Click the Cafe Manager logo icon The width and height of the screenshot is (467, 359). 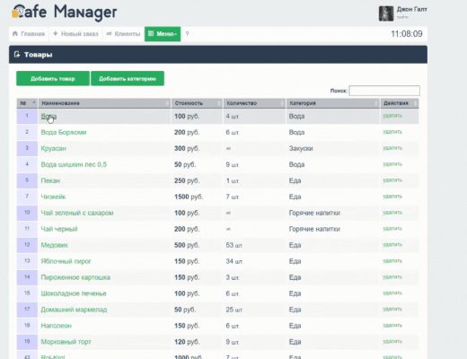tap(17, 12)
